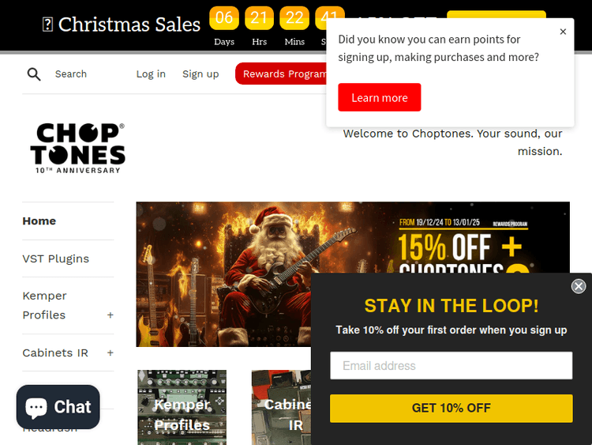The image size is (592, 445).
Task: Click the Santa Christmas sale banner
Action: click(223, 274)
